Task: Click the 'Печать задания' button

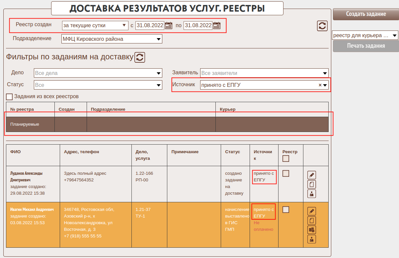Action: point(366,46)
